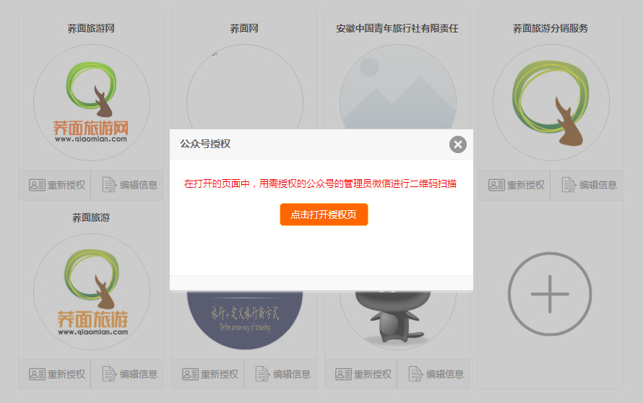
Task: Click the 荞面旅游 card title
Action: point(91,217)
